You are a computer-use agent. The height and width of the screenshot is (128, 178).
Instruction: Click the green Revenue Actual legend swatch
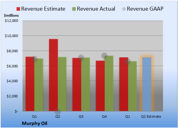(x=74, y=9)
